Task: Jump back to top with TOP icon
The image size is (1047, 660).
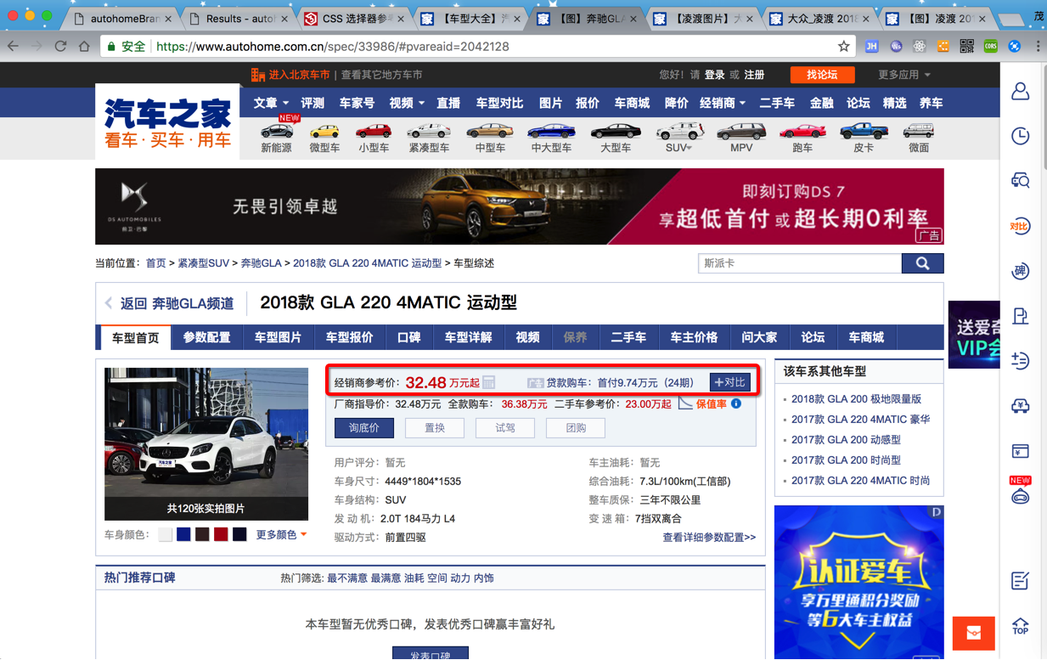Action: tap(1020, 626)
